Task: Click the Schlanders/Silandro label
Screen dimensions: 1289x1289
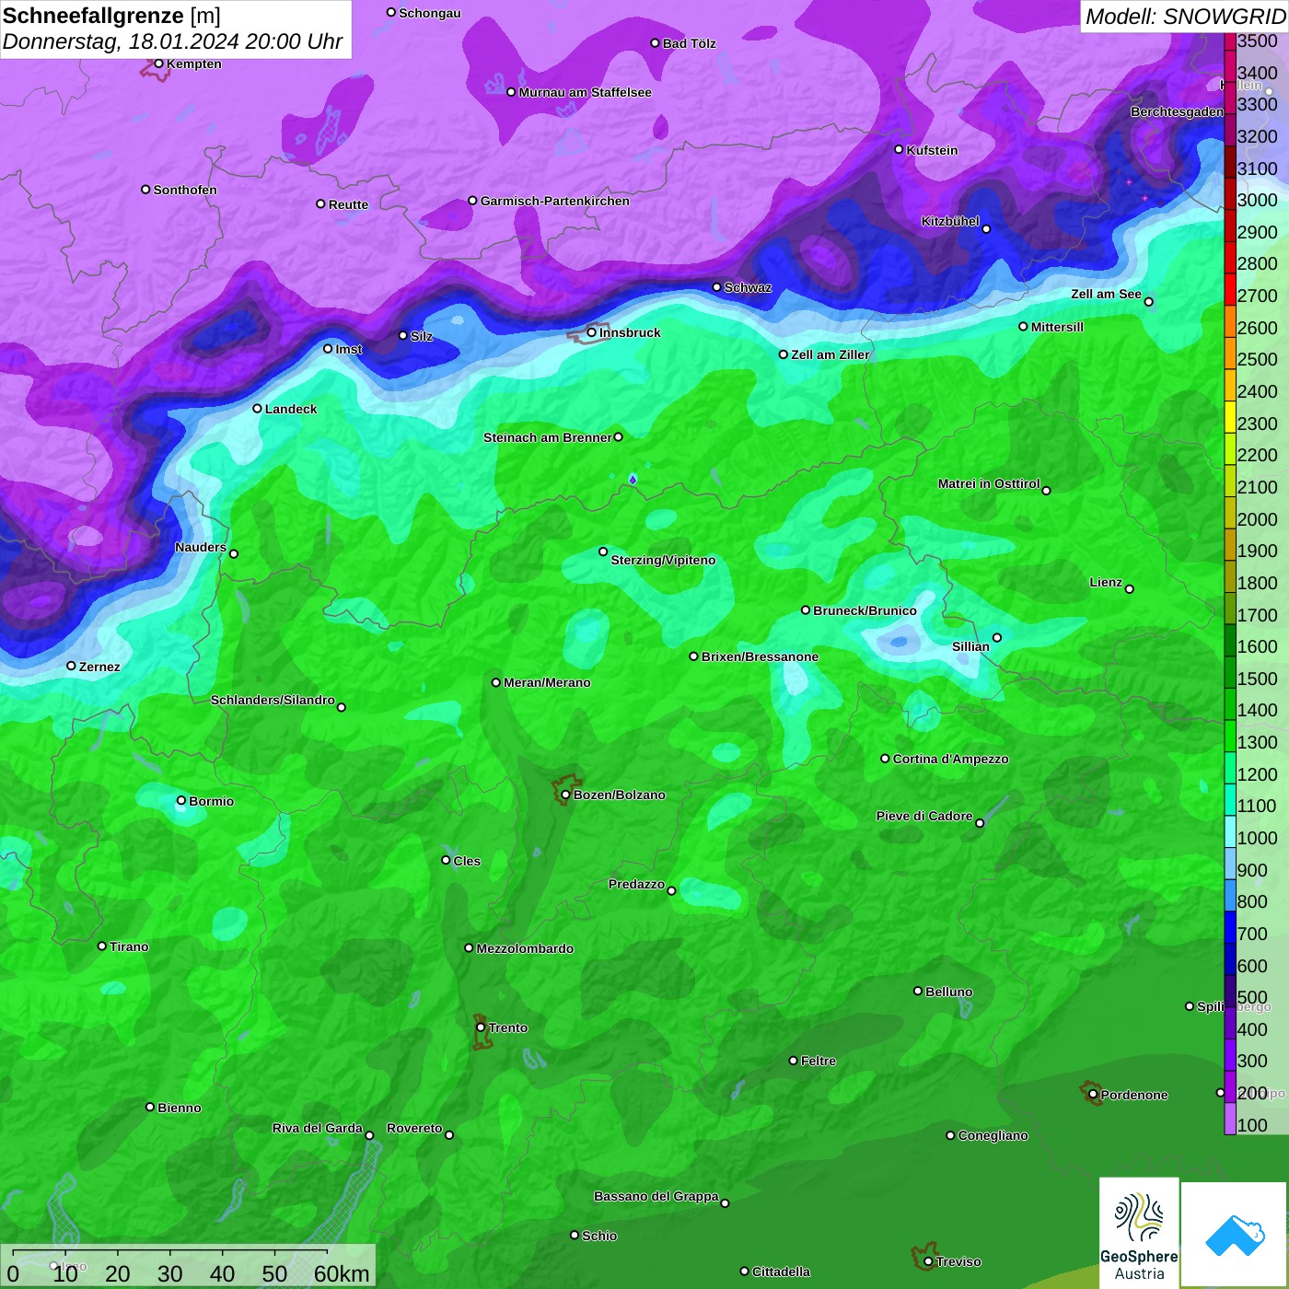Action: coord(273,700)
